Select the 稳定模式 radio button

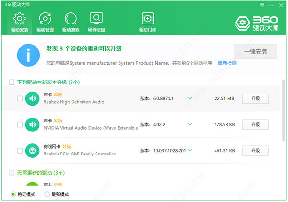13,194
